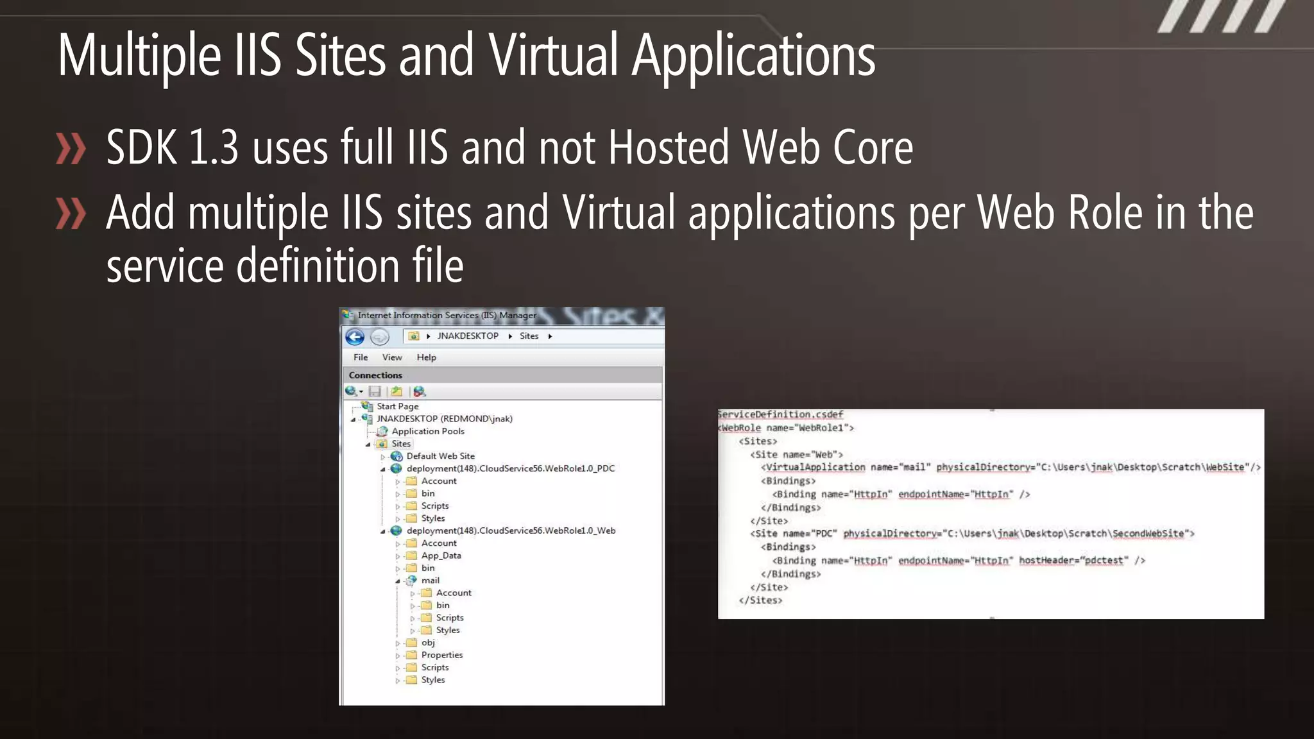1314x739 pixels.
Task: Click the blue Back navigation arrow
Action: 355,337
